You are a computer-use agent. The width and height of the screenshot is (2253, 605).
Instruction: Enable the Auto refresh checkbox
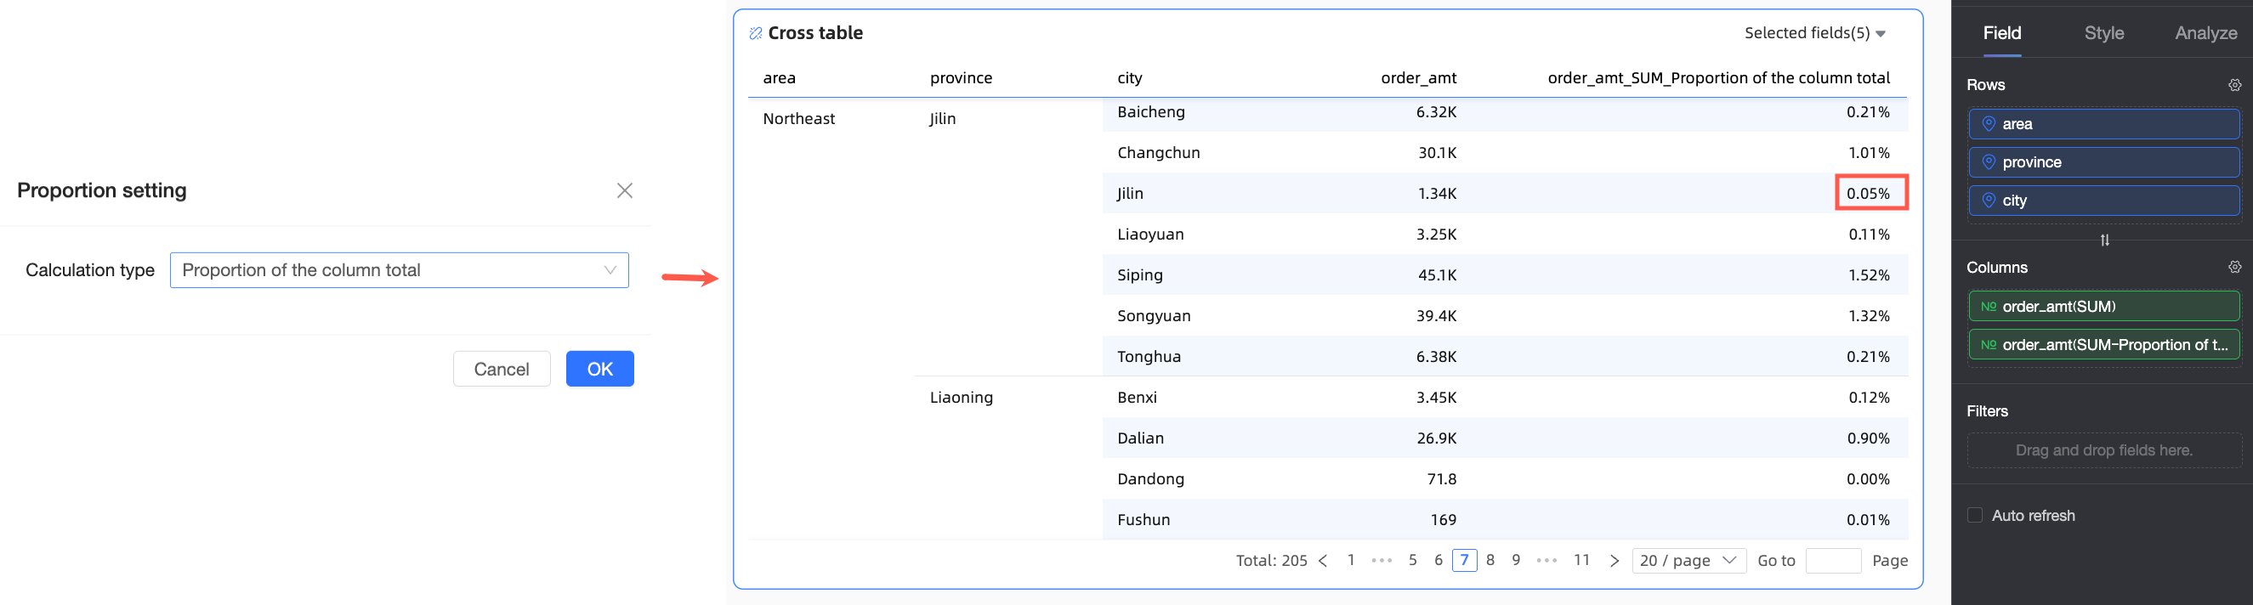(1974, 515)
